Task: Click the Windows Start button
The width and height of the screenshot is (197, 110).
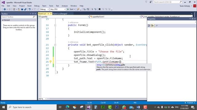Action: pyautogui.click(x=3, y=107)
